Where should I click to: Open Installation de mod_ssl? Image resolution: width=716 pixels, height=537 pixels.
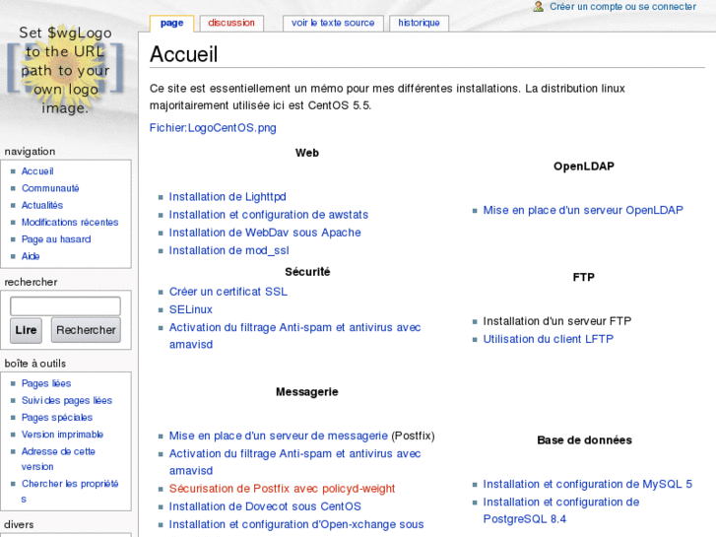tap(228, 250)
